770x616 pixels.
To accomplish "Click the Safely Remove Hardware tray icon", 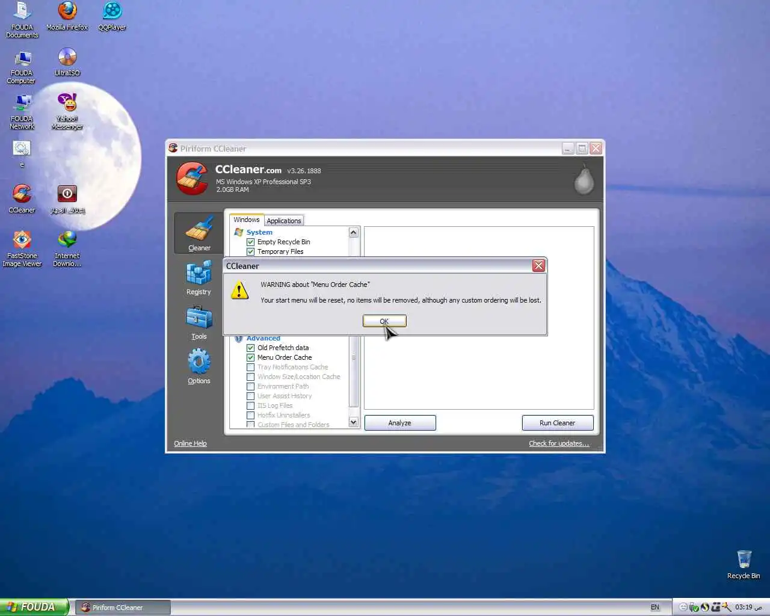I will pyautogui.click(x=694, y=607).
